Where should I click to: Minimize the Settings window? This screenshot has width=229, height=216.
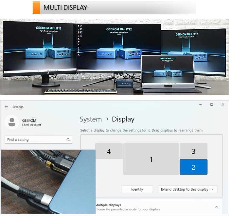201,104
